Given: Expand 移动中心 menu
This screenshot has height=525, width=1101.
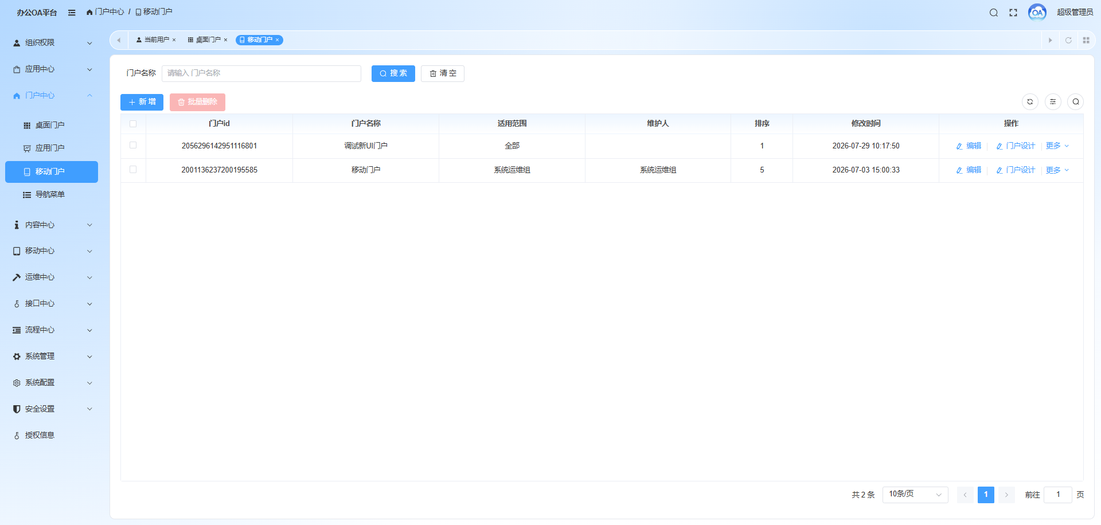Looking at the screenshot, I should tap(52, 250).
